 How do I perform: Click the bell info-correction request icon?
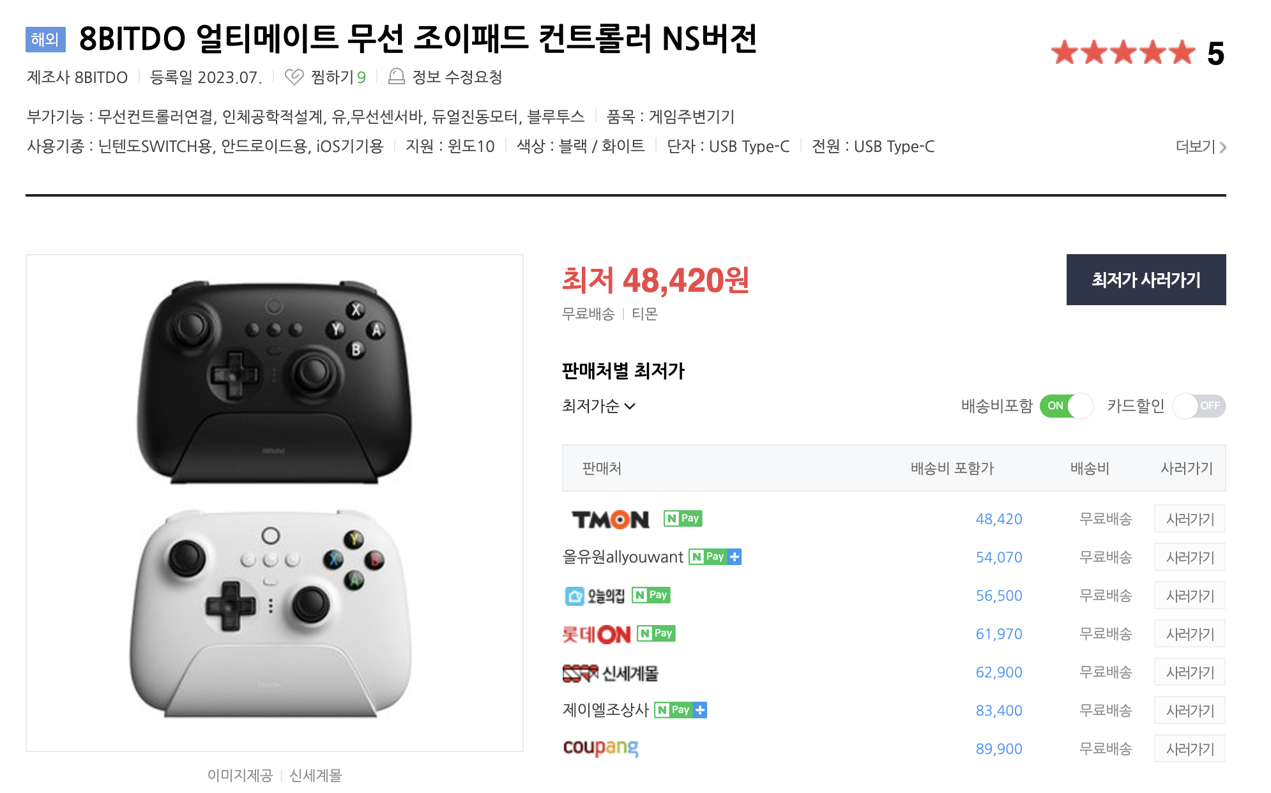[x=397, y=77]
